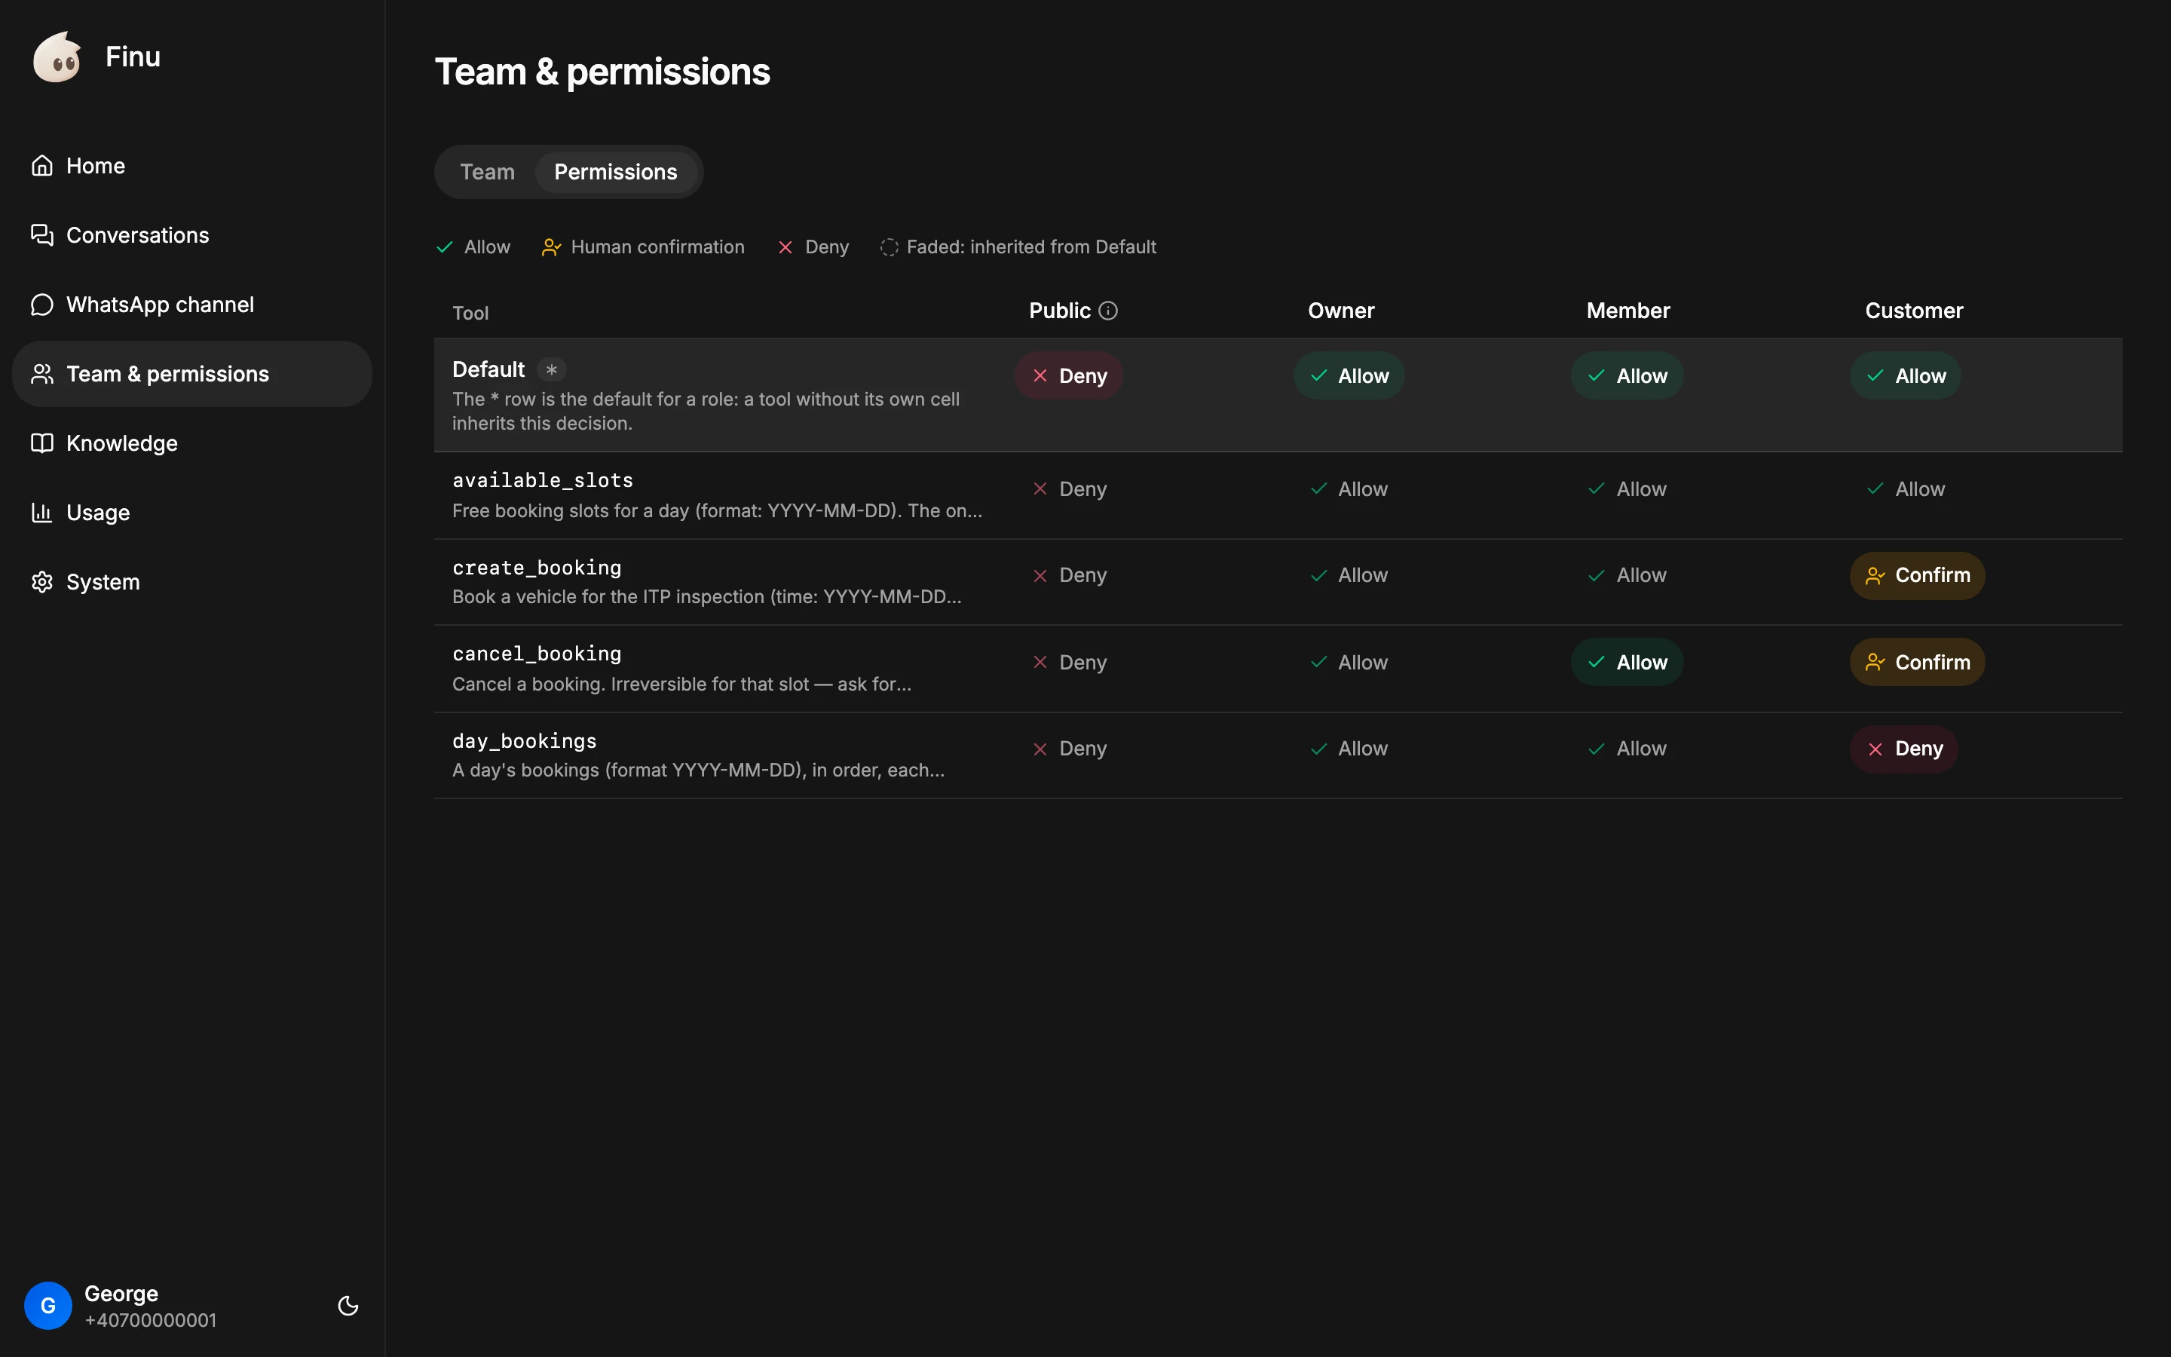Click the Public column info icon

(x=1108, y=311)
